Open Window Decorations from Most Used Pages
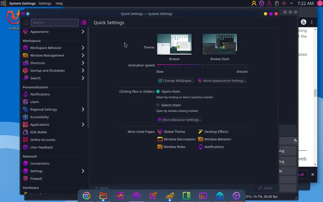Viewport: 323px width, 202px height. click(x=177, y=139)
